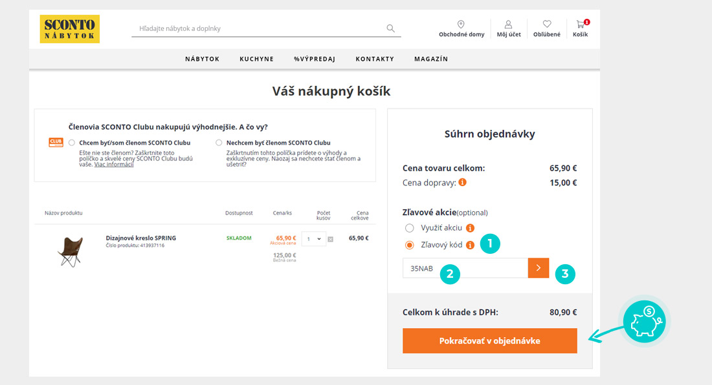Click the SKLADOM availability text
712x385 pixels.
click(239, 238)
